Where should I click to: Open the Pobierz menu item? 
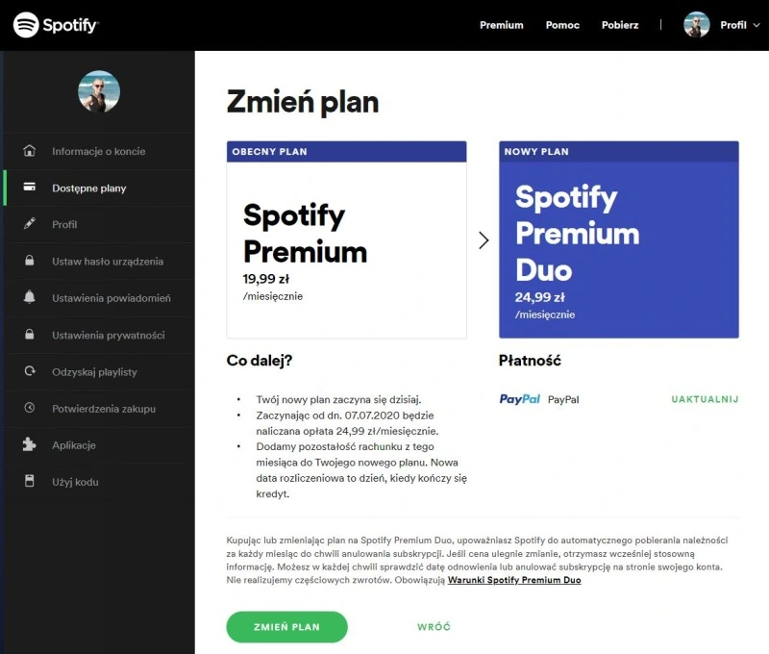pyautogui.click(x=619, y=25)
